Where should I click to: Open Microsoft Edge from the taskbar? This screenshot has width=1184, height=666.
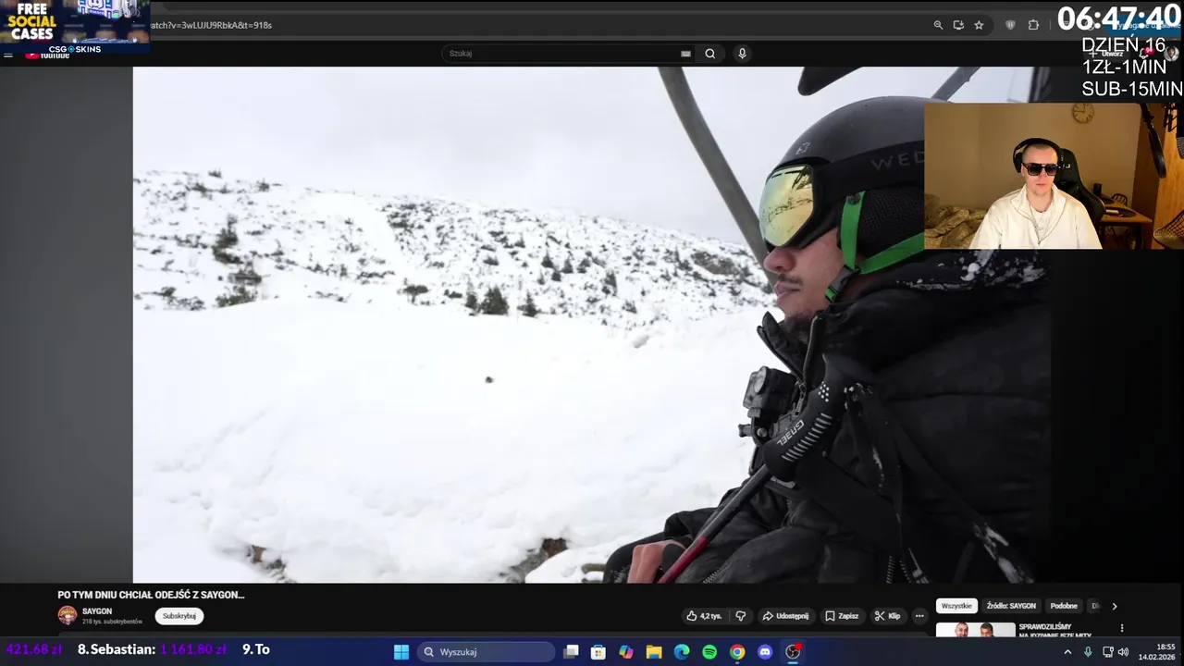[x=682, y=652]
